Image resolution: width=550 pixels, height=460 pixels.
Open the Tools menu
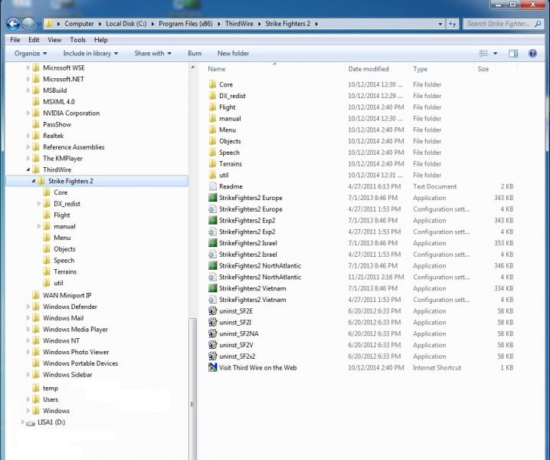click(x=77, y=40)
